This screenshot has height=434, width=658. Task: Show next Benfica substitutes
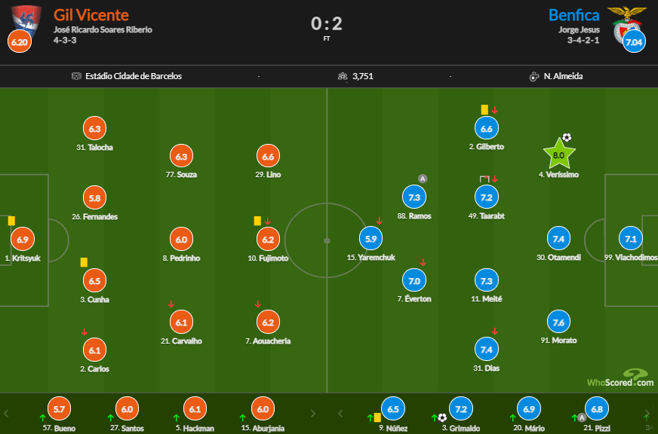[x=647, y=414]
